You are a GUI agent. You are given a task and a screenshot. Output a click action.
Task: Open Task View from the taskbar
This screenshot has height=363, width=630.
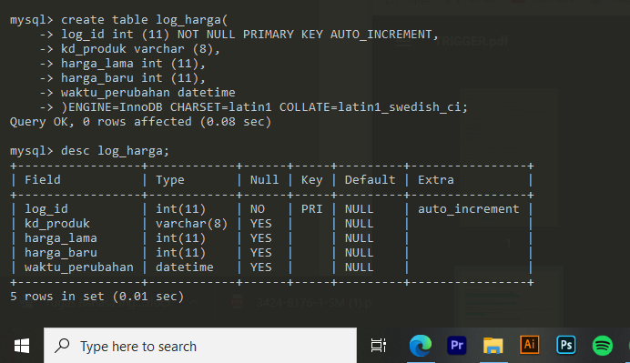379,346
